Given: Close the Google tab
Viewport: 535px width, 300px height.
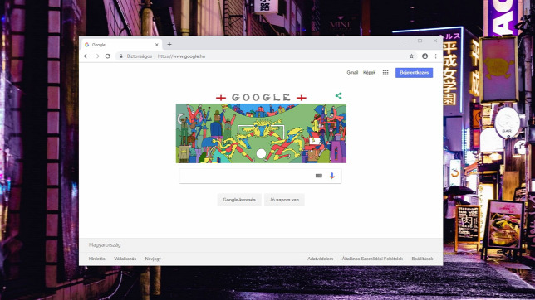Looking at the screenshot, I should pos(157,45).
